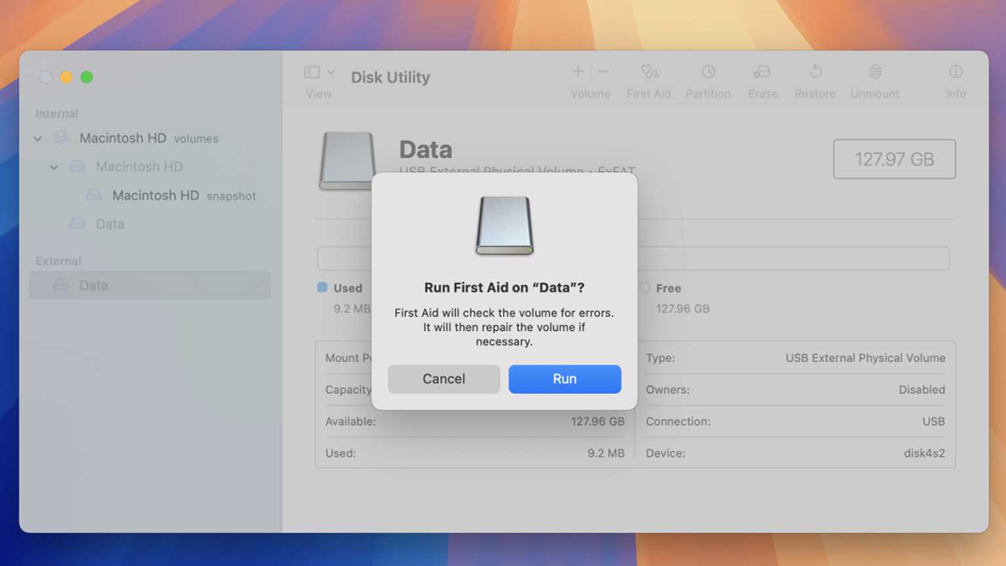Click Run to start First Aid
This screenshot has width=1006, height=566.
(x=564, y=379)
